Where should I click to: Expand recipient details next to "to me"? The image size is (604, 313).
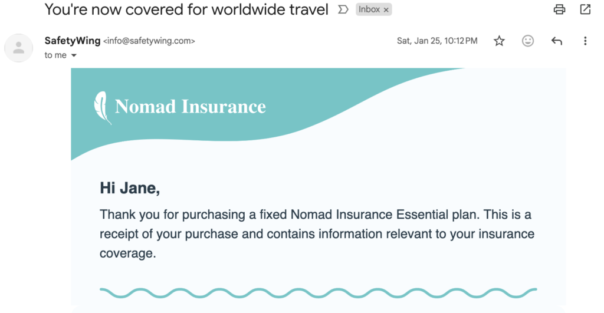[74, 55]
